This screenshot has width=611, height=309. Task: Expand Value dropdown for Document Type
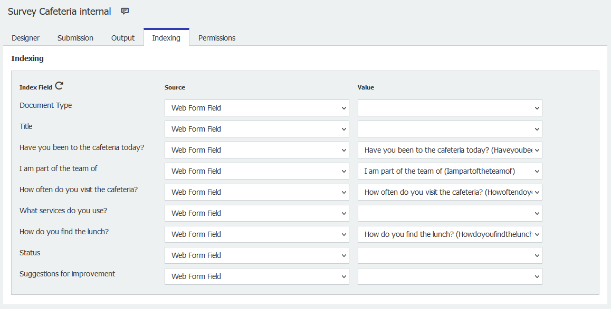450,108
